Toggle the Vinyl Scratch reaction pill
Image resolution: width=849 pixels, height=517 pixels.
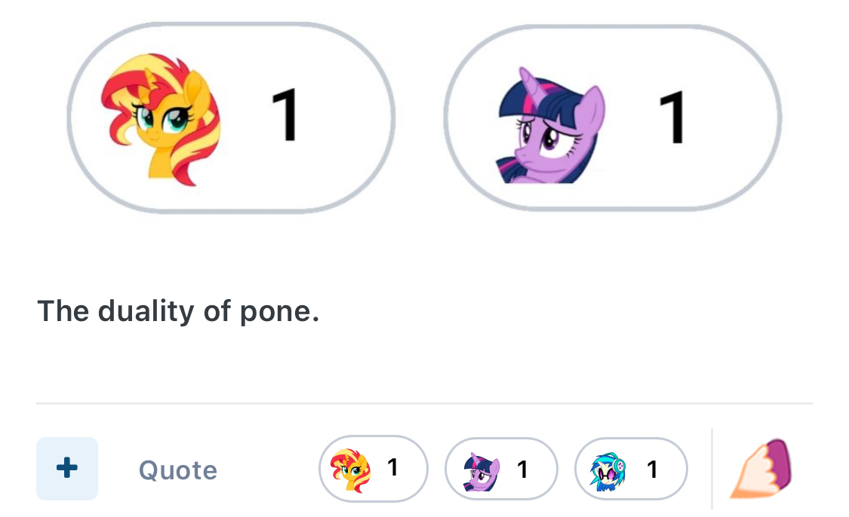point(631,469)
